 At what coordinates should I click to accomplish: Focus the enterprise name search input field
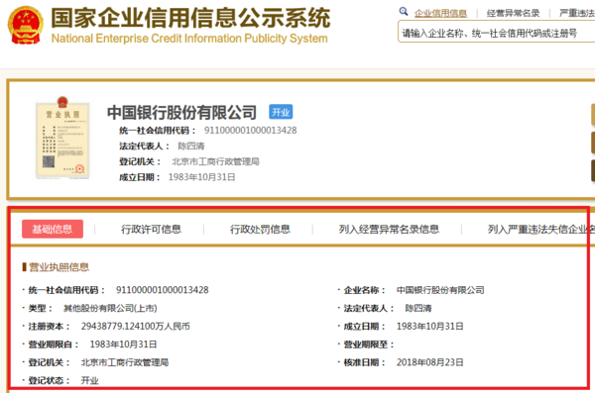click(497, 32)
